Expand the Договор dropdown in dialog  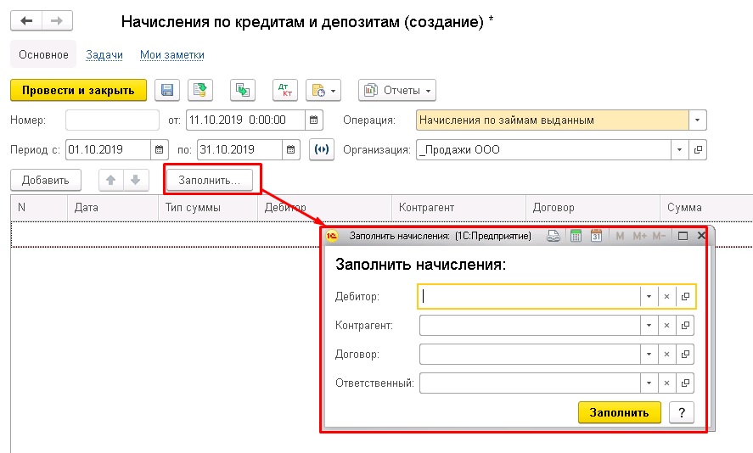649,354
